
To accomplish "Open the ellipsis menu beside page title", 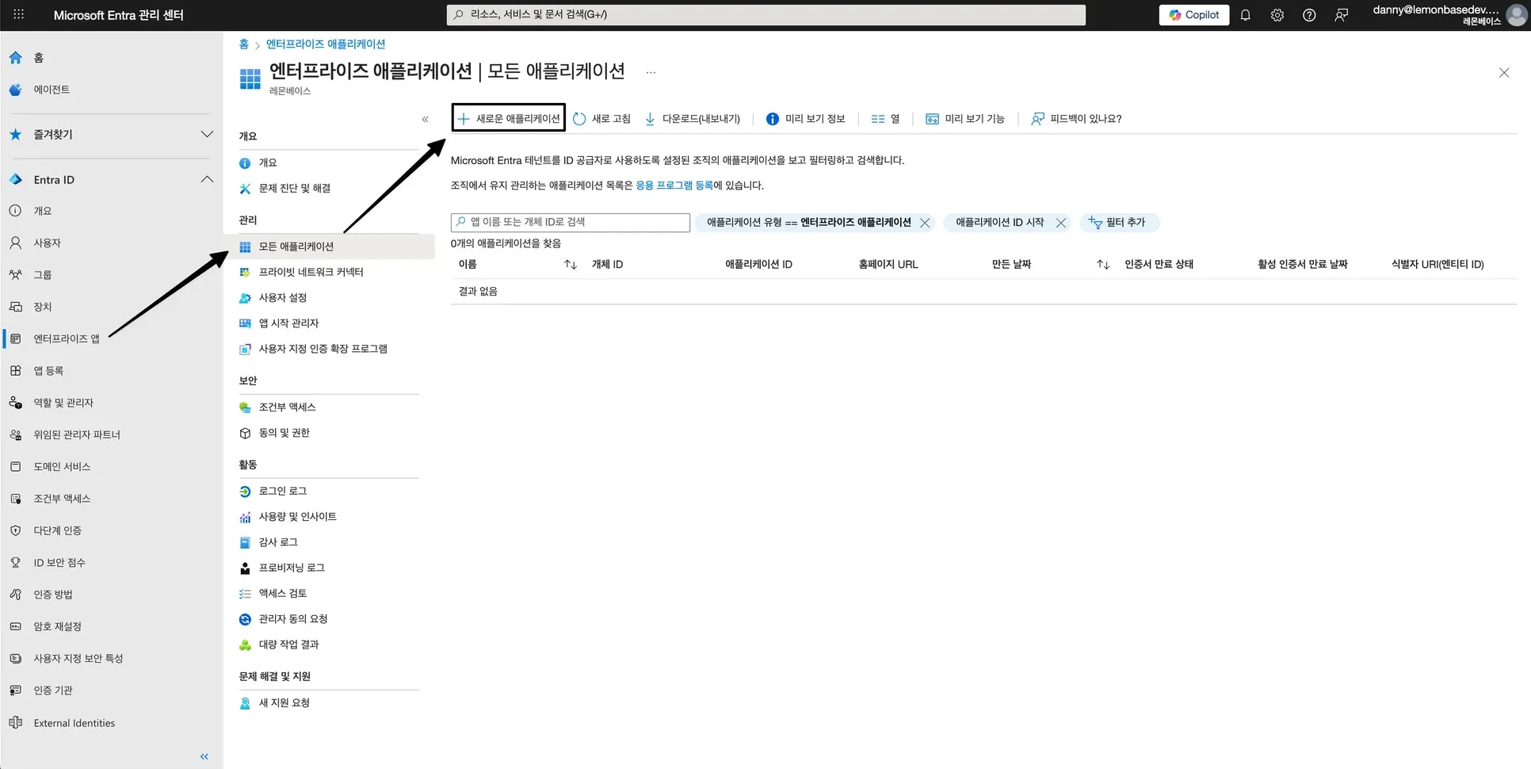I will pyautogui.click(x=651, y=72).
